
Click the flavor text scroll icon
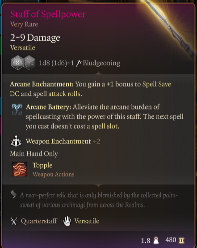13,194
